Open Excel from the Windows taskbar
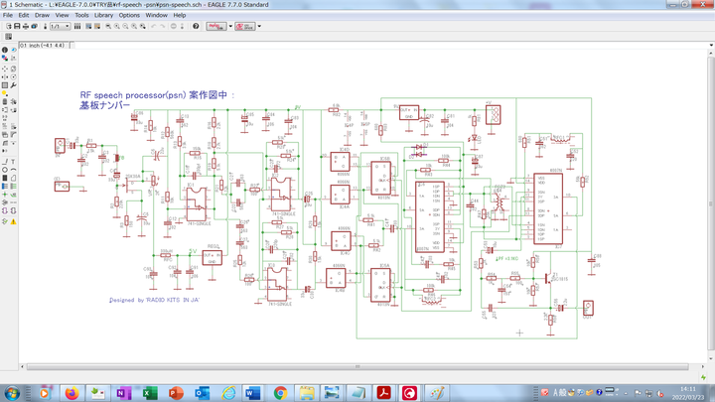Viewport: 715px width, 402px height. pos(148,393)
